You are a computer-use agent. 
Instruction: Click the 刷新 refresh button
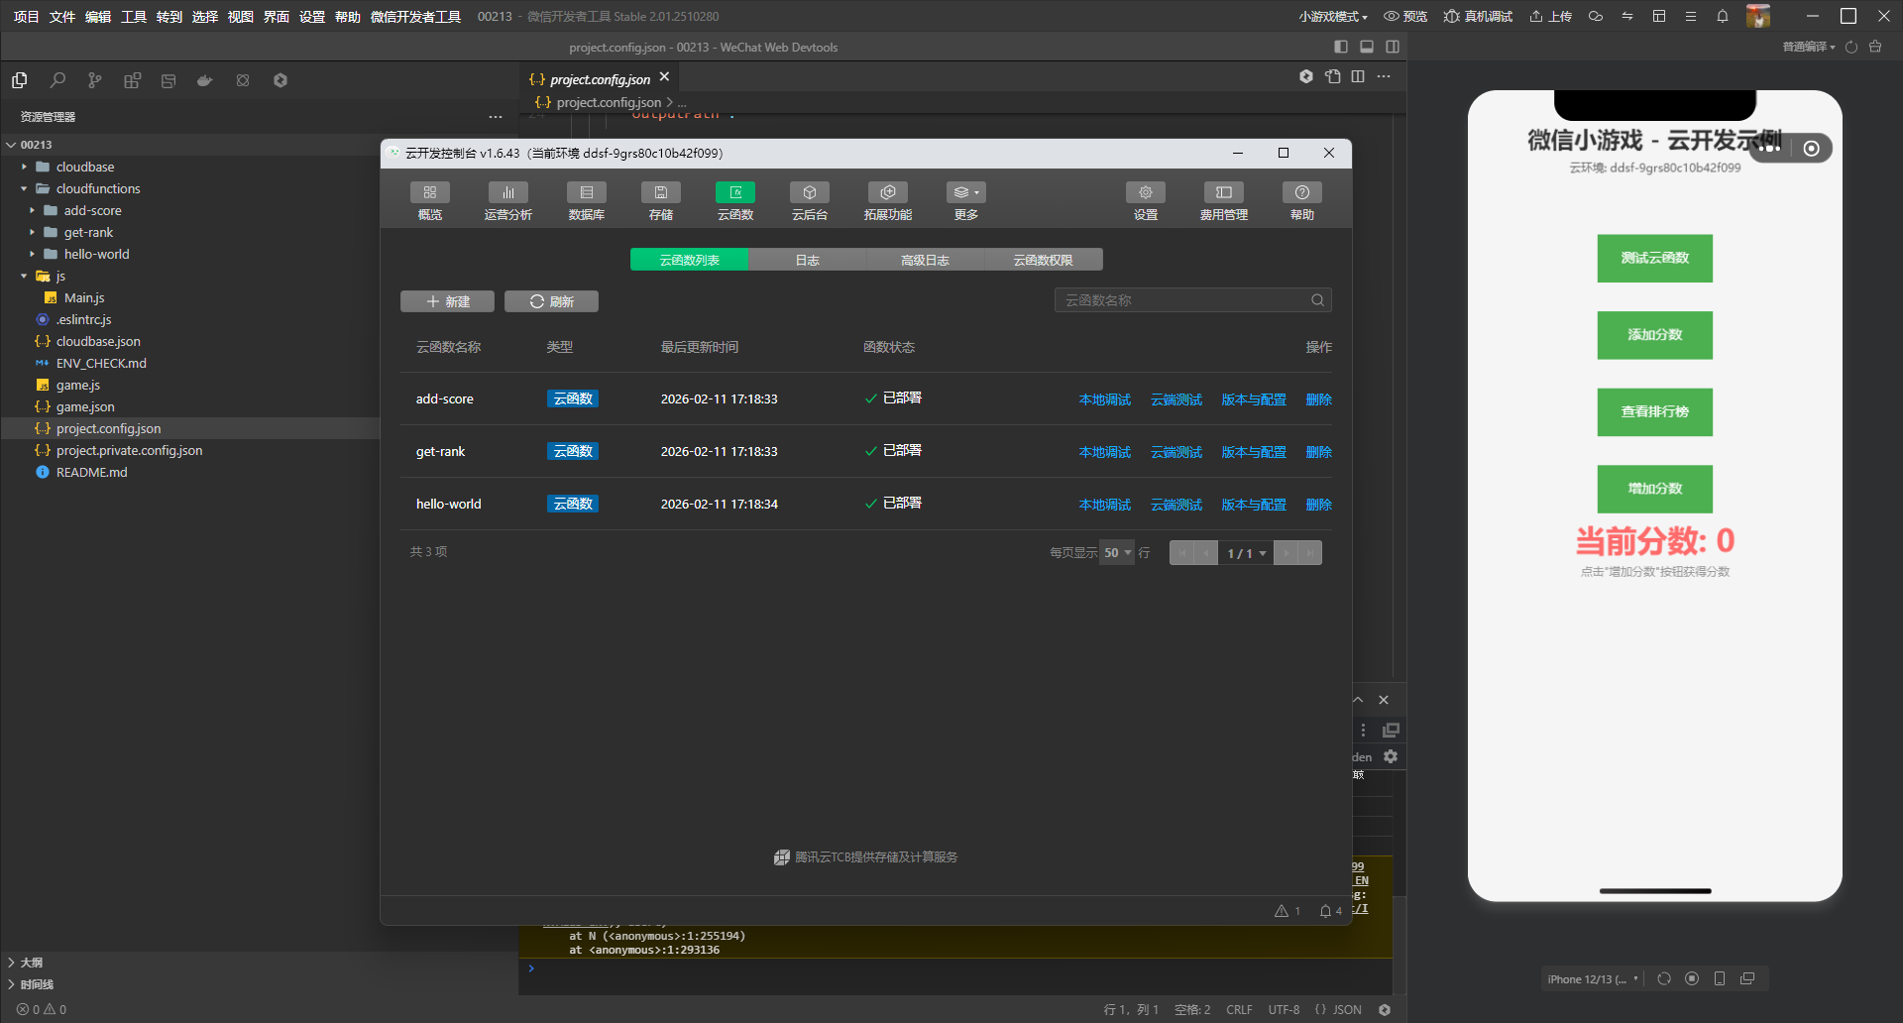pyautogui.click(x=551, y=301)
